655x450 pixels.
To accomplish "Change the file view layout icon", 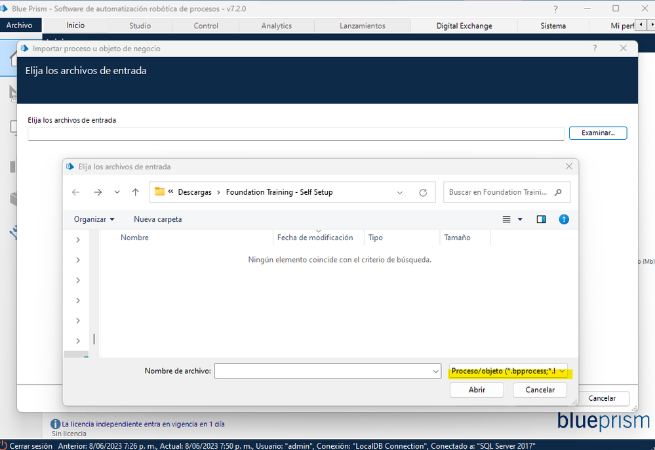I will click(506, 219).
